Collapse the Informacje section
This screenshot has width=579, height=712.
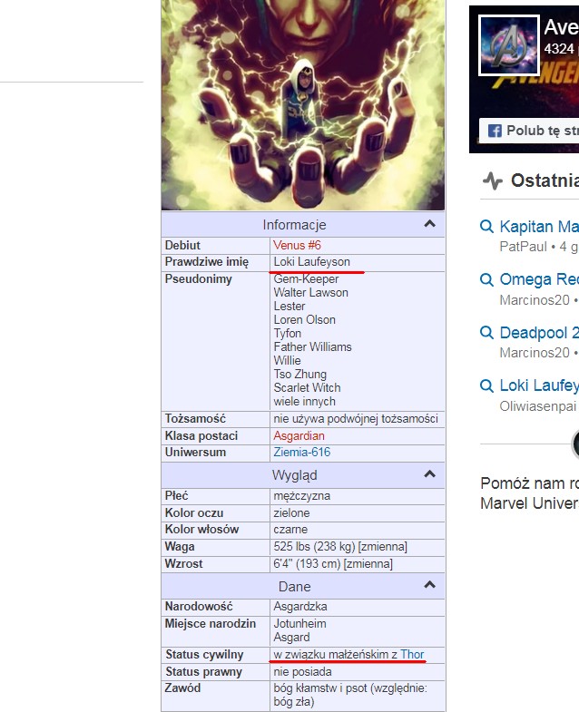tap(429, 224)
